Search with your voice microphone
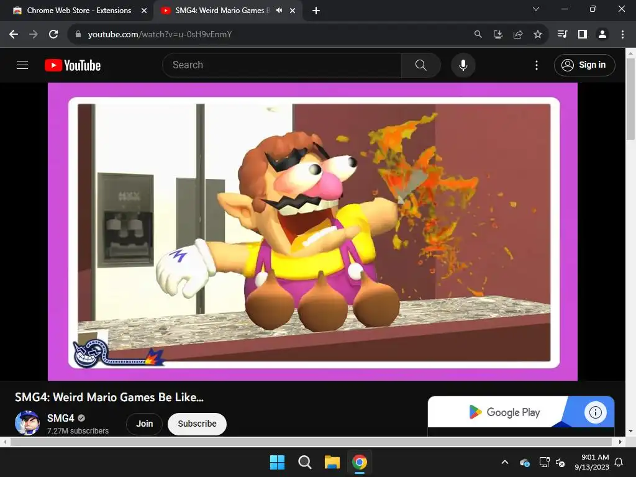 click(463, 65)
